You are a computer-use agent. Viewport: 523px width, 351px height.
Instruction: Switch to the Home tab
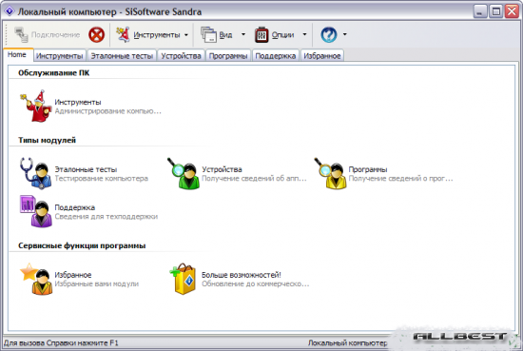17,55
